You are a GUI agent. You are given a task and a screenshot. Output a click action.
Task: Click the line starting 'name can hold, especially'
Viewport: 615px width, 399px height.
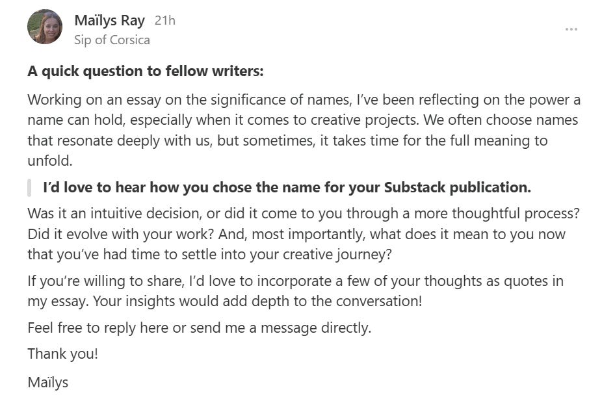(303, 120)
